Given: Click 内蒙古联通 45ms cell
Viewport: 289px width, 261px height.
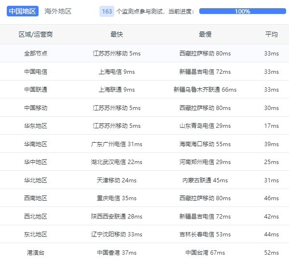Looking at the screenshot, I should pos(205,180).
